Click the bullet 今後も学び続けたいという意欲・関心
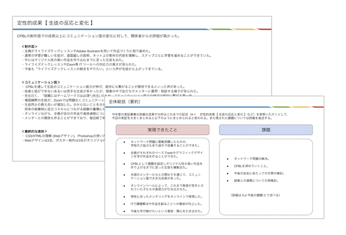 click(166, 211)
